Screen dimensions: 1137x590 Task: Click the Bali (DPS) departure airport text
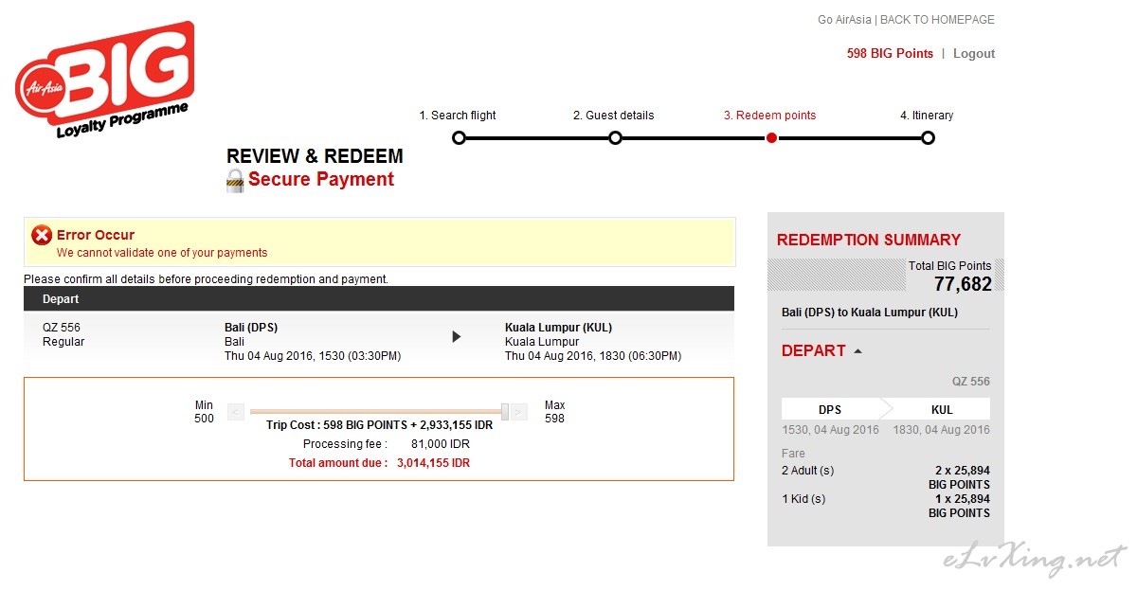(x=251, y=328)
